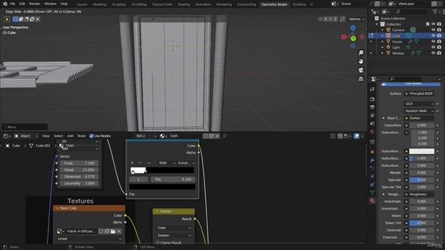This screenshot has width=445, height=250.
Task: Expand the Window object in the outliner
Action: pyautogui.click(x=382, y=53)
